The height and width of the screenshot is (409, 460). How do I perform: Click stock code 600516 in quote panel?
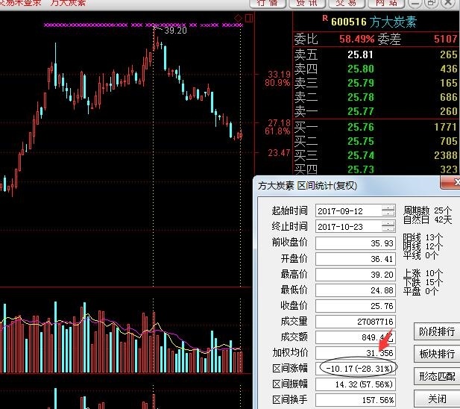(349, 22)
